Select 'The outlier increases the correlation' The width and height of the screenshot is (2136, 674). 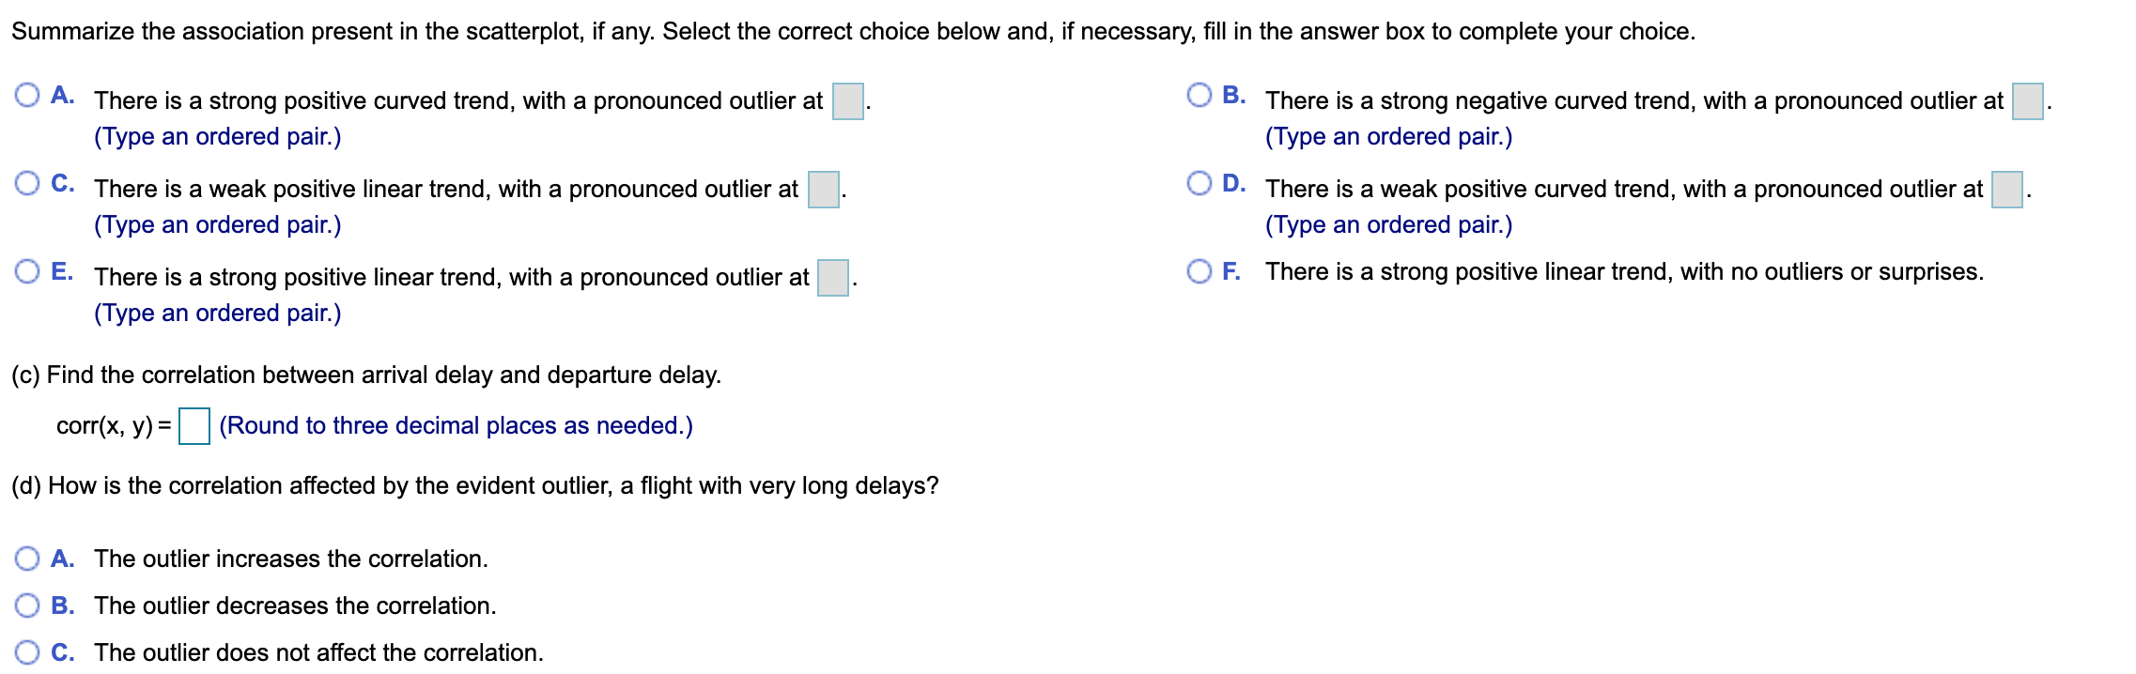tap(27, 559)
